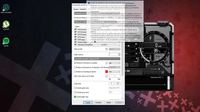Open uTorrent desktop shortcut
Screen dimensions: 200x112
(6, 25)
